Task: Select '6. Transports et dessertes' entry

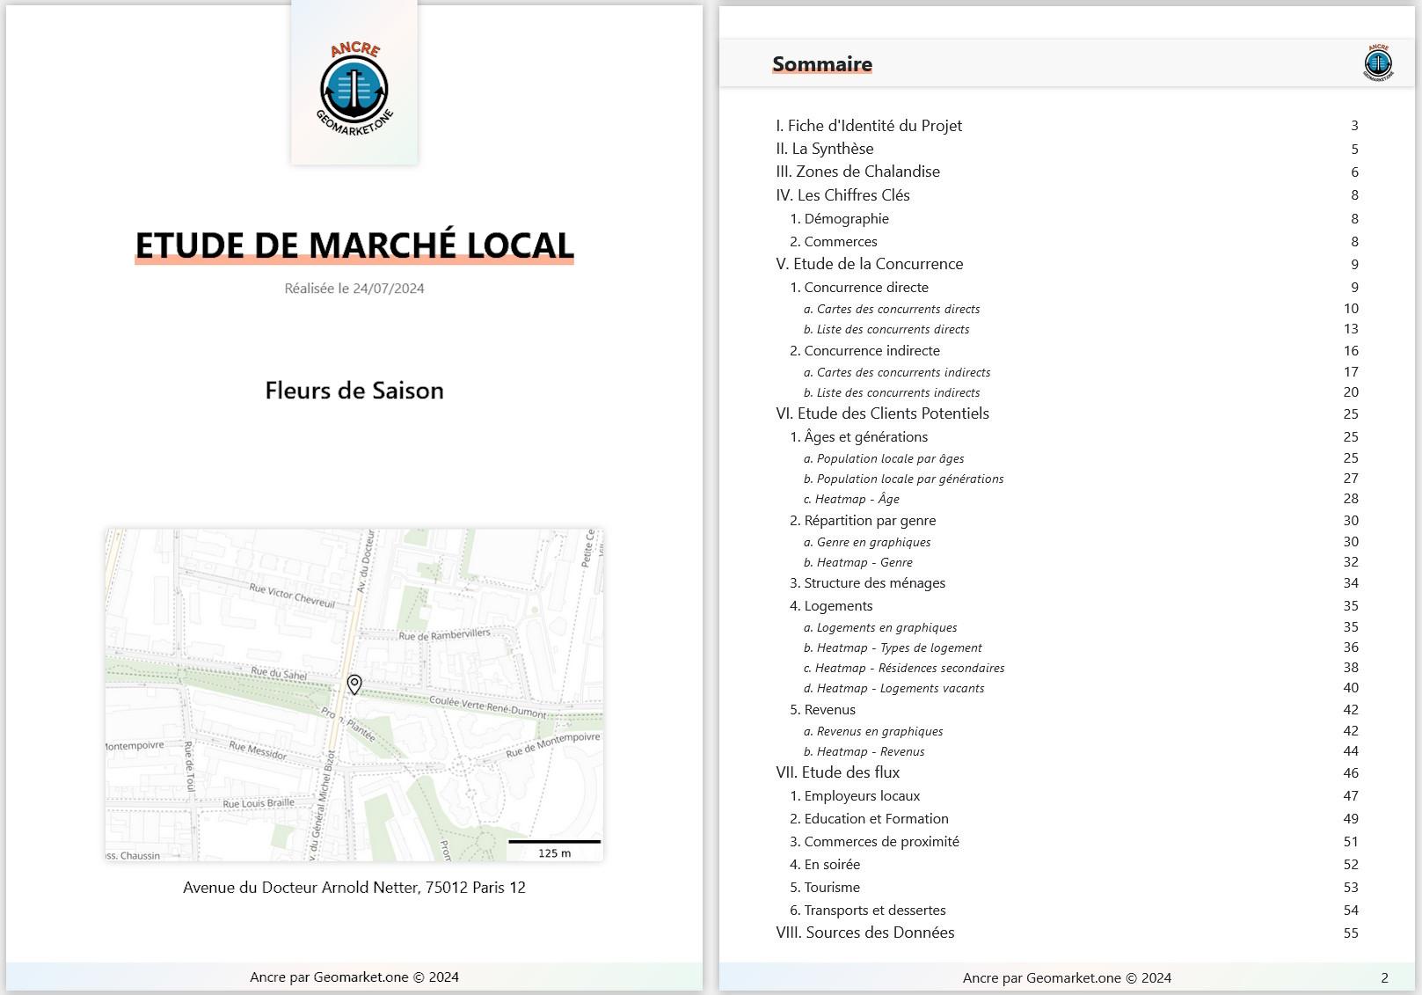Action: pyautogui.click(x=868, y=910)
